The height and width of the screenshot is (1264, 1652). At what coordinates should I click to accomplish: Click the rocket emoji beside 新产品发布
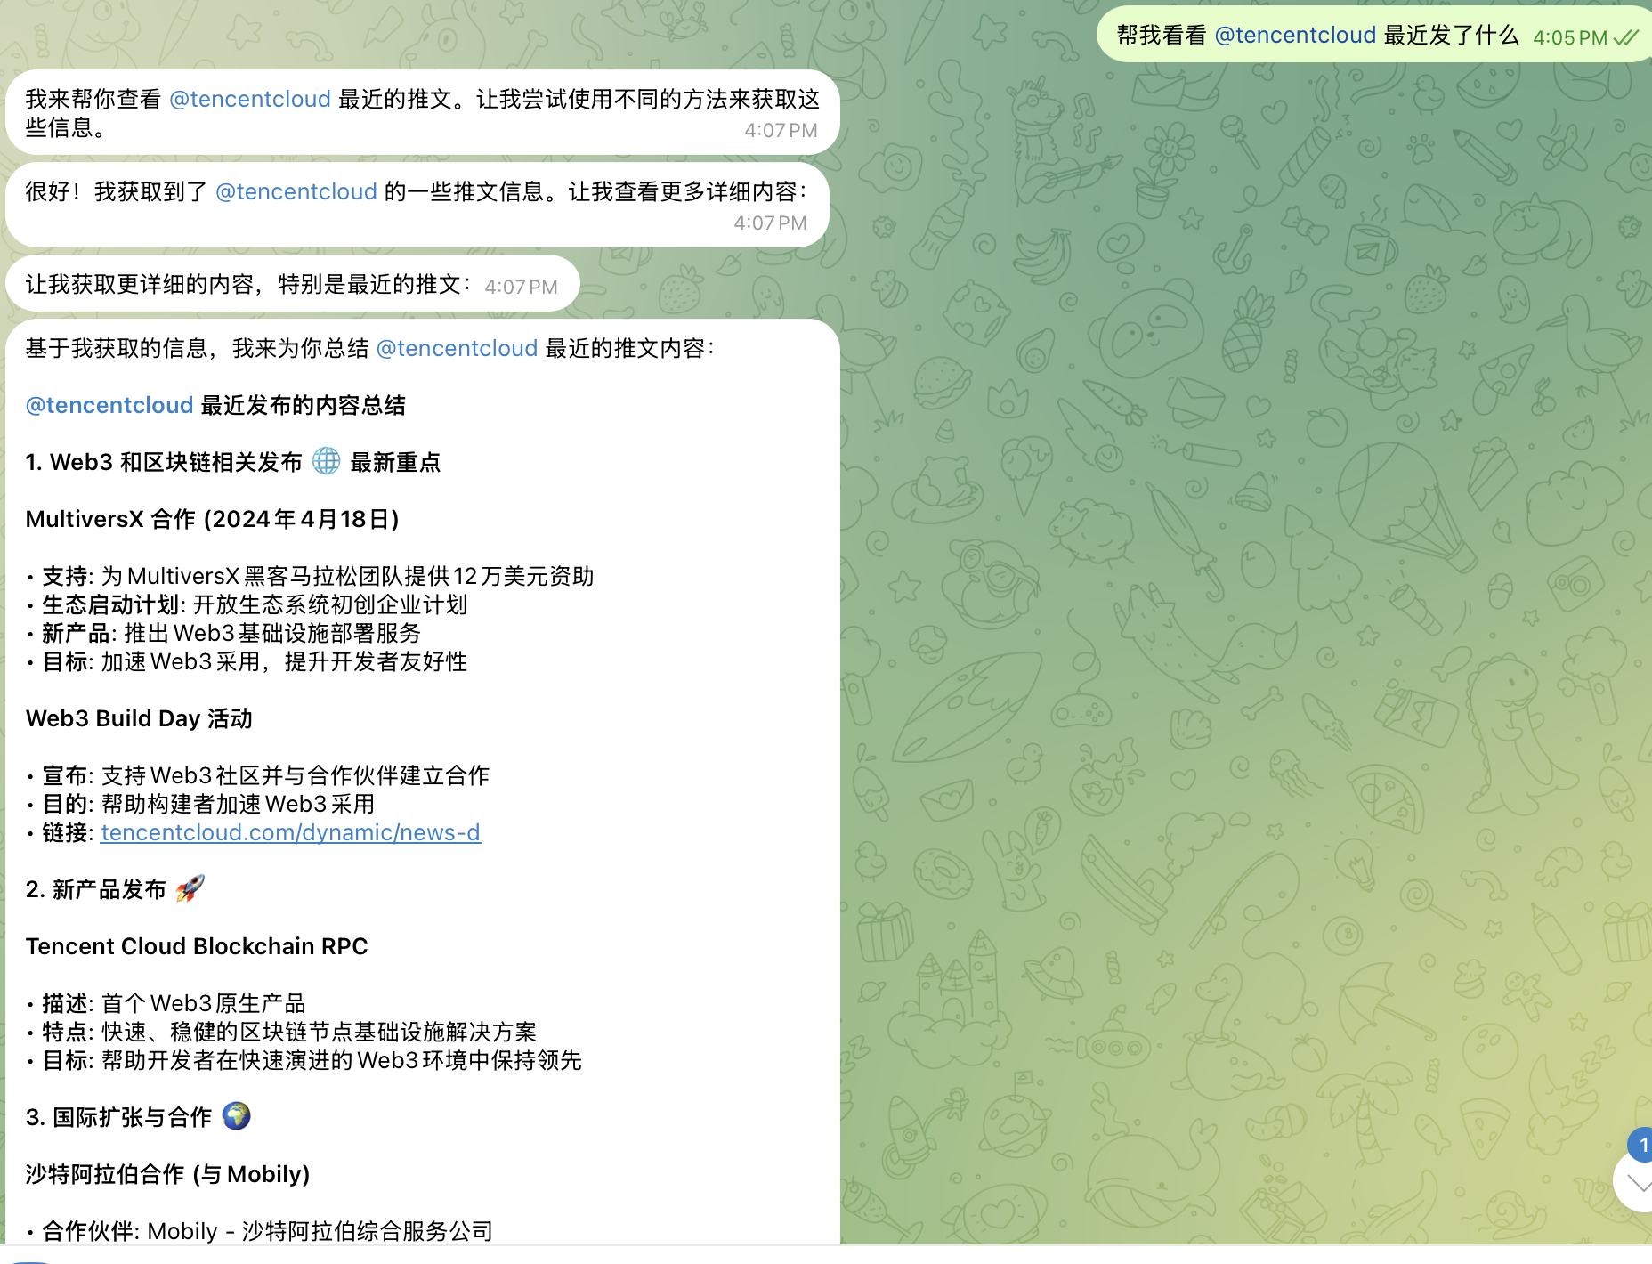(190, 888)
